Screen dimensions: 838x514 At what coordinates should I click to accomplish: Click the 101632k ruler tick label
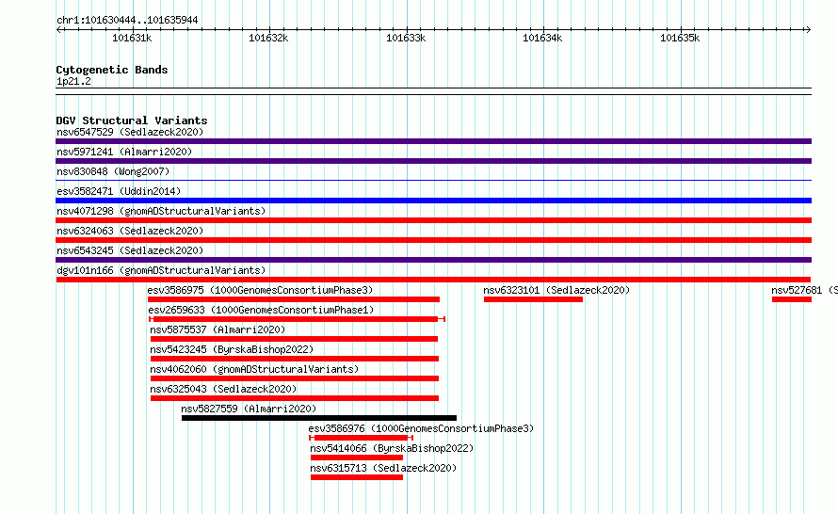point(269,38)
